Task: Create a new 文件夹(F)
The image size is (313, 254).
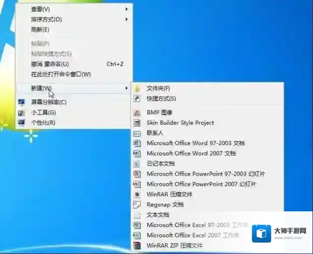Action: coord(207,88)
